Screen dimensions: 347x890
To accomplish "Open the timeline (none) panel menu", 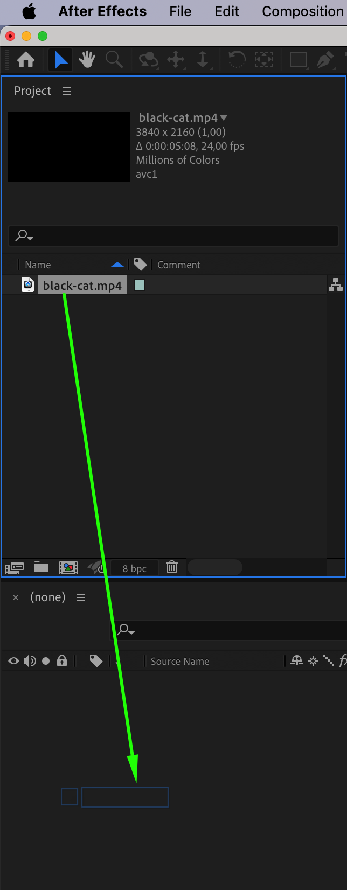I will point(81,597).
